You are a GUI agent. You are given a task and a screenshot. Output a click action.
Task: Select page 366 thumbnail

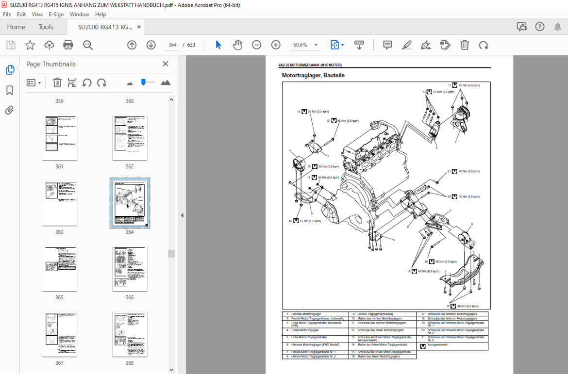pos(130,269)
